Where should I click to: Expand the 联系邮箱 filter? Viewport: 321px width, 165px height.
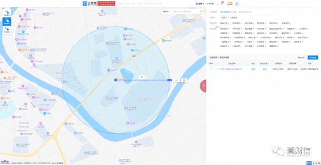coord(249,29)
